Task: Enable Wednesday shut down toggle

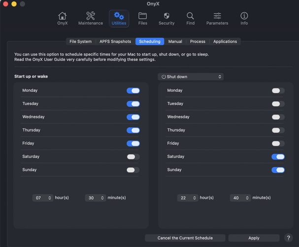Action: [278, 117]
